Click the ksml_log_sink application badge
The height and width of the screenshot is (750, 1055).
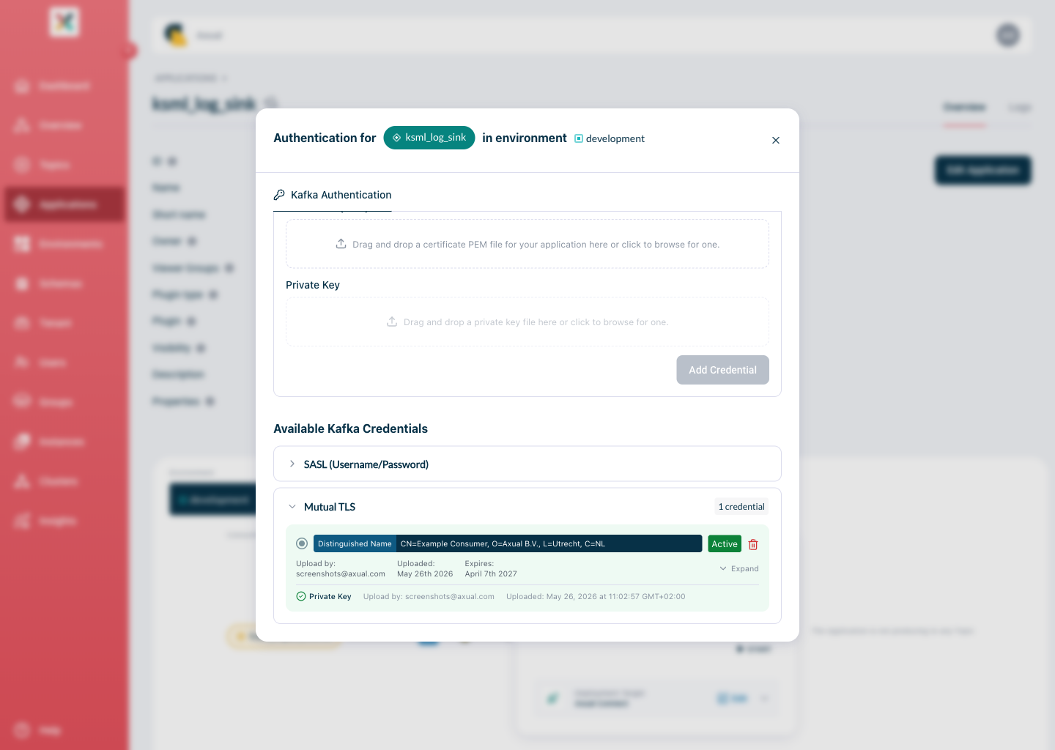(x=429, y=138)
